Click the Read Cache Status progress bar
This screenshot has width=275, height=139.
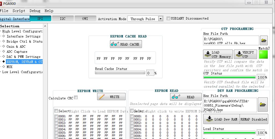coord(120,73)
